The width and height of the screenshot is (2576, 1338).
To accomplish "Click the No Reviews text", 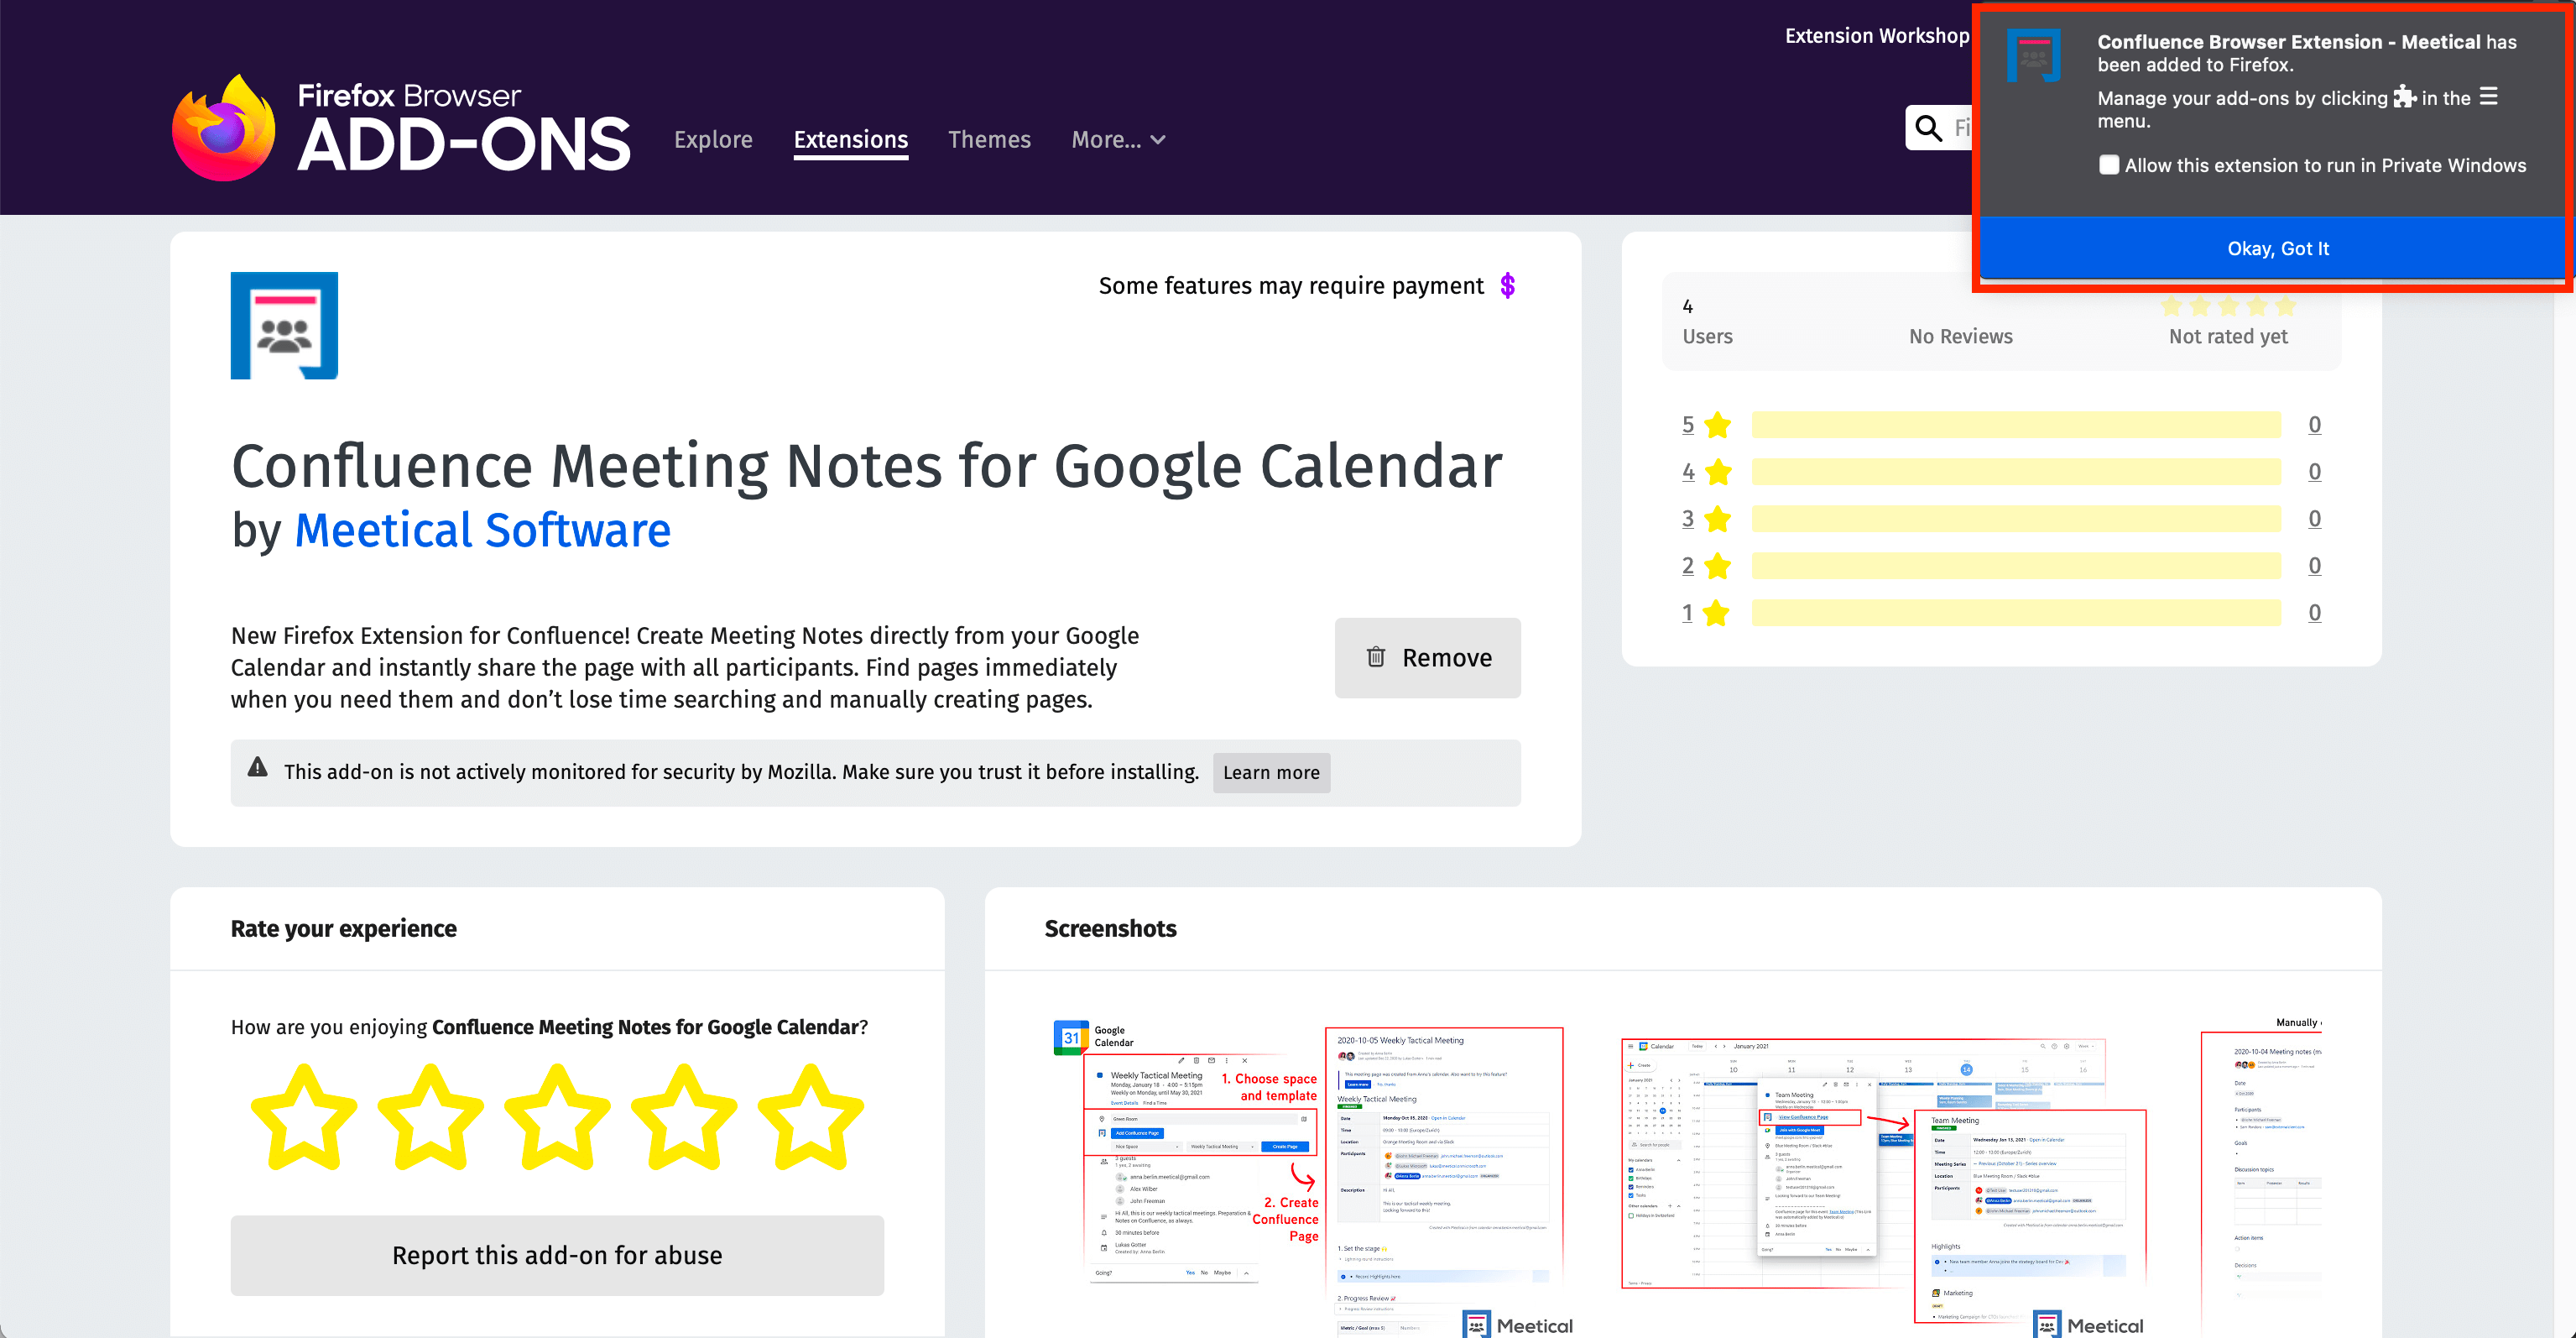I will pos(1960,336).
